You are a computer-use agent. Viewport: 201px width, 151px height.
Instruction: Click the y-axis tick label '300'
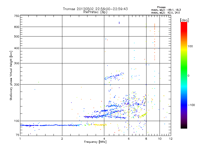point(17,63)
